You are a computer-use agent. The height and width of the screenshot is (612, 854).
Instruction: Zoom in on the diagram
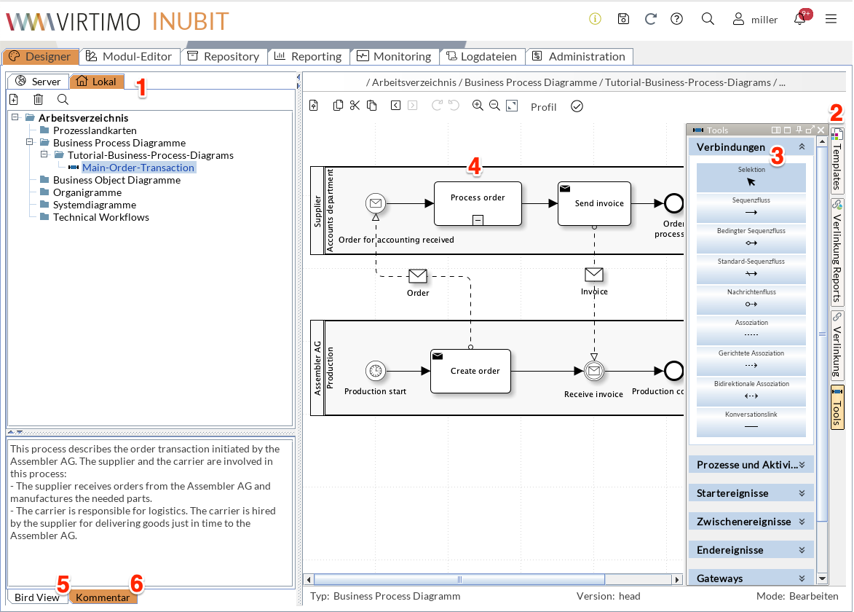(478, 105)
